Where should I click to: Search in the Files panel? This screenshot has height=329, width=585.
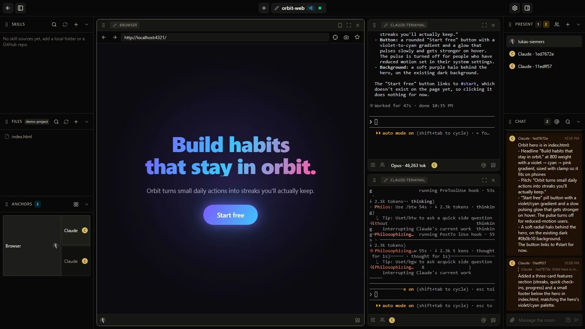(x=56, y=122)
